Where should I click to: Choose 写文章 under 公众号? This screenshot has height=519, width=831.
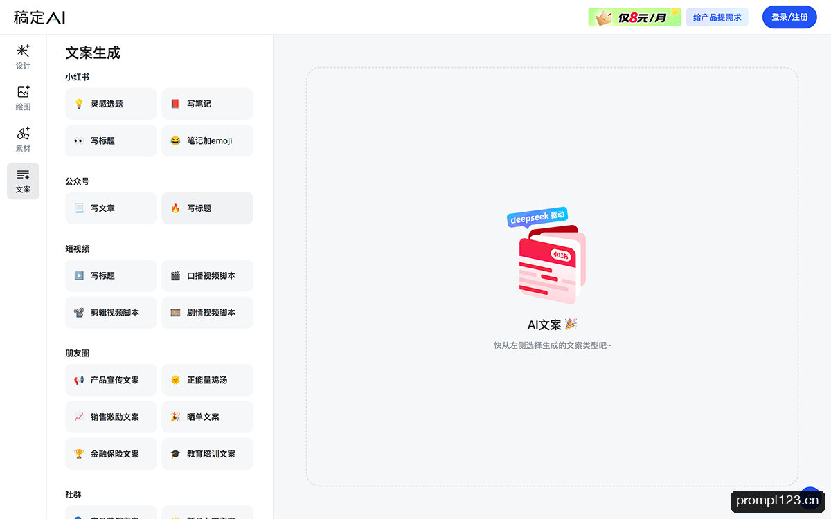click(x=111, y=208)
